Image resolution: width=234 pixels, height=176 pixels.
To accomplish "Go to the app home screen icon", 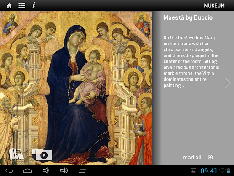I will click(9, 6).
